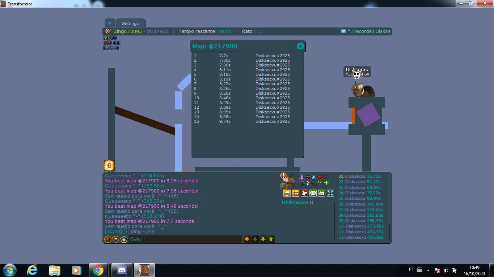Select ranking entry 12-Disksecxu 456.88s

361,237
